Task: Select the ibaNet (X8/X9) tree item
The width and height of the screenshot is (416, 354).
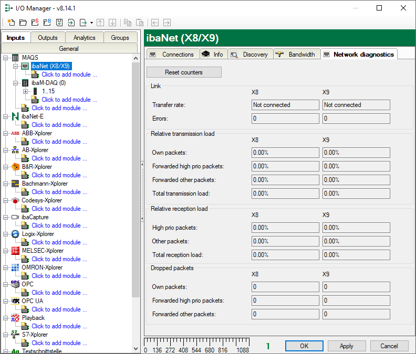Action: [x=50, y=66]
